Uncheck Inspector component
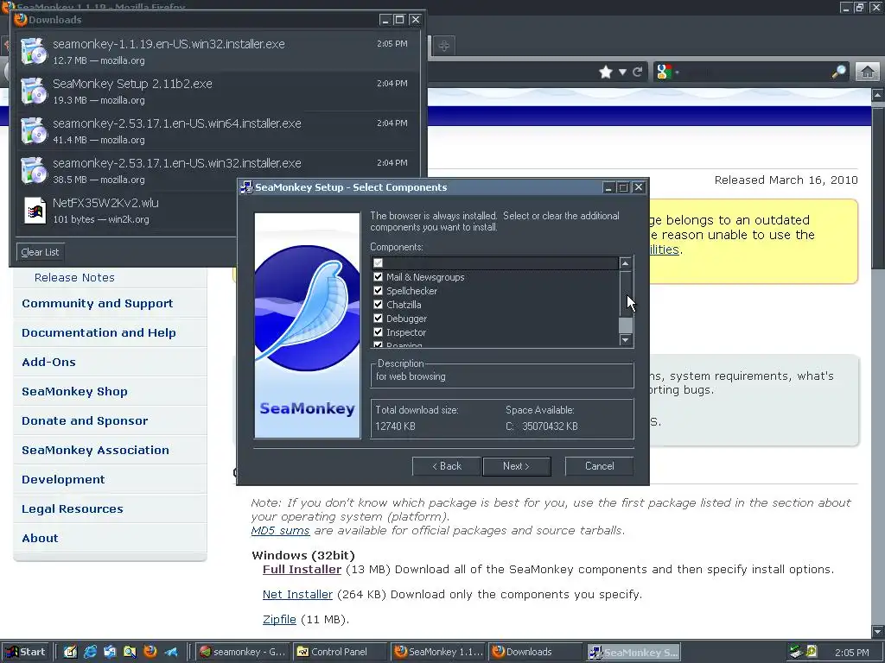 click(379, 332)
